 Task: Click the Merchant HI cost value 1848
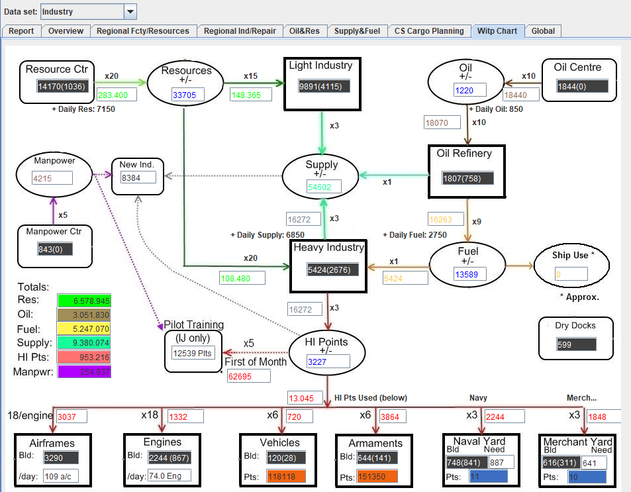pyautogui.click(x=604, y=417)
